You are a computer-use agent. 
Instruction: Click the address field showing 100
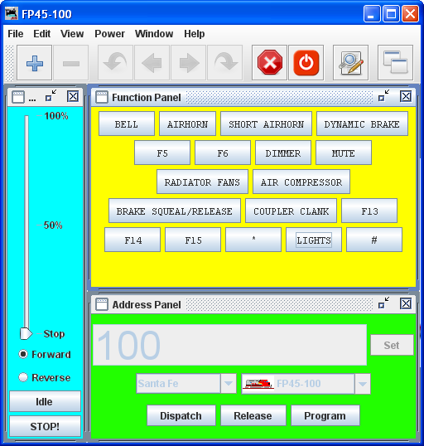click(229, 345)
